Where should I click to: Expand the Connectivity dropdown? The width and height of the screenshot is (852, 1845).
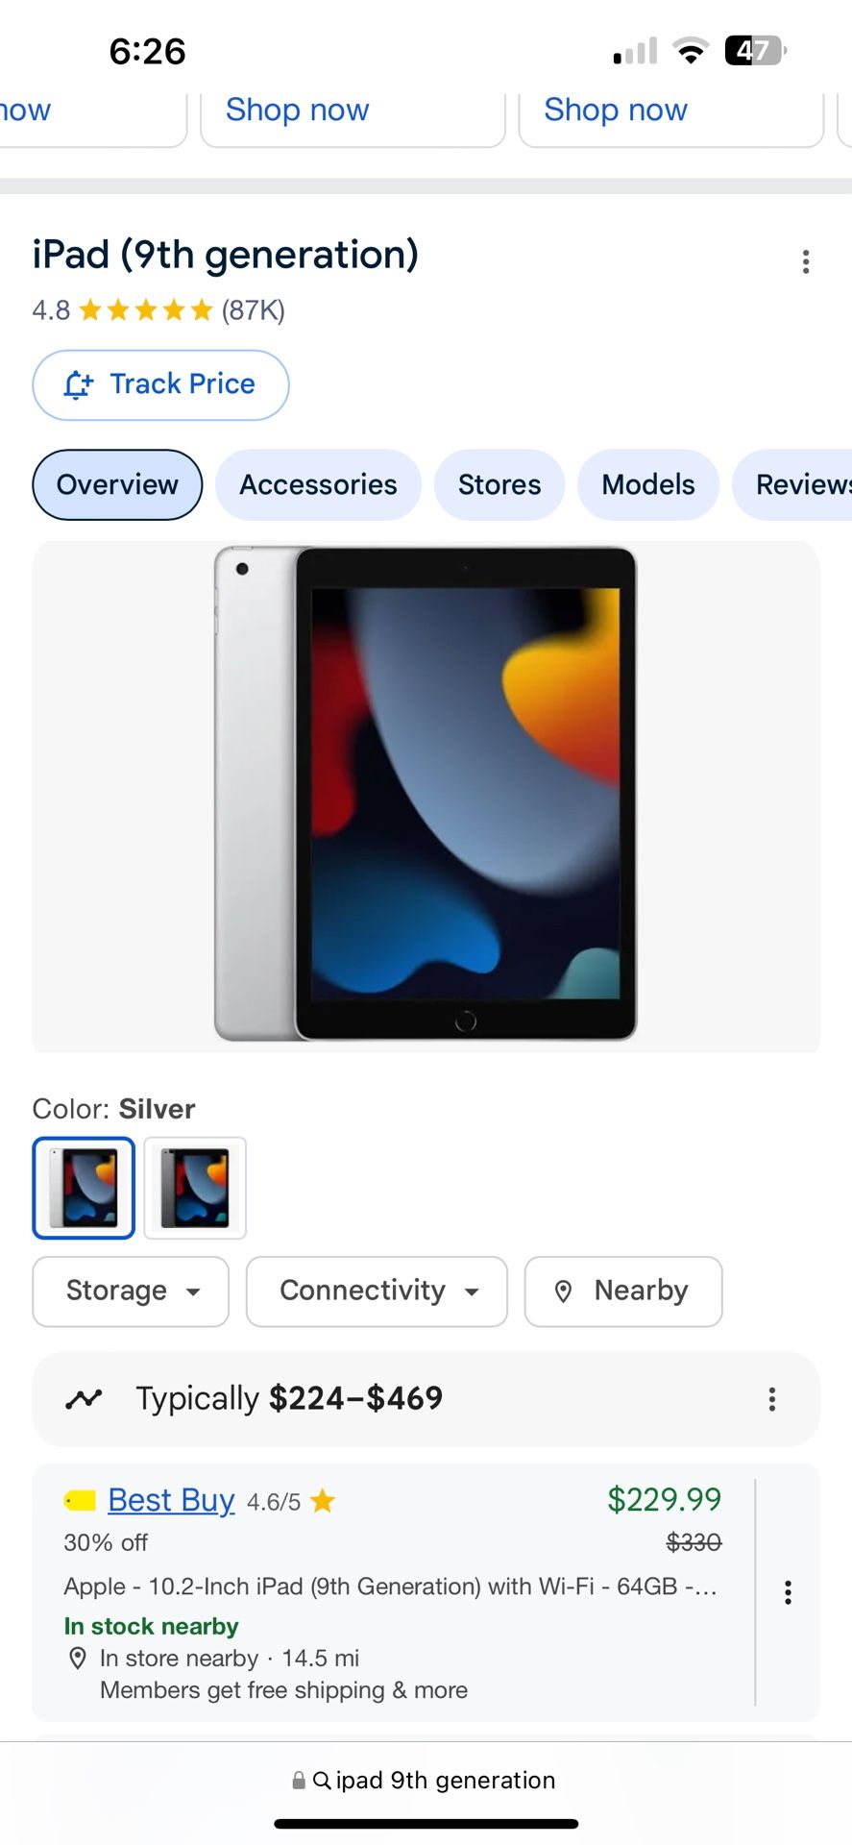point(377,1291)
